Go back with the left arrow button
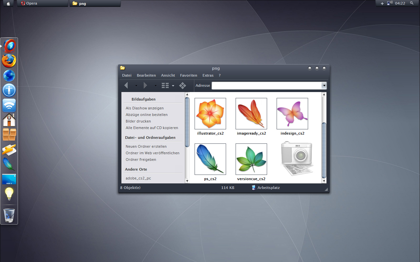 click(x=127, y=85)
